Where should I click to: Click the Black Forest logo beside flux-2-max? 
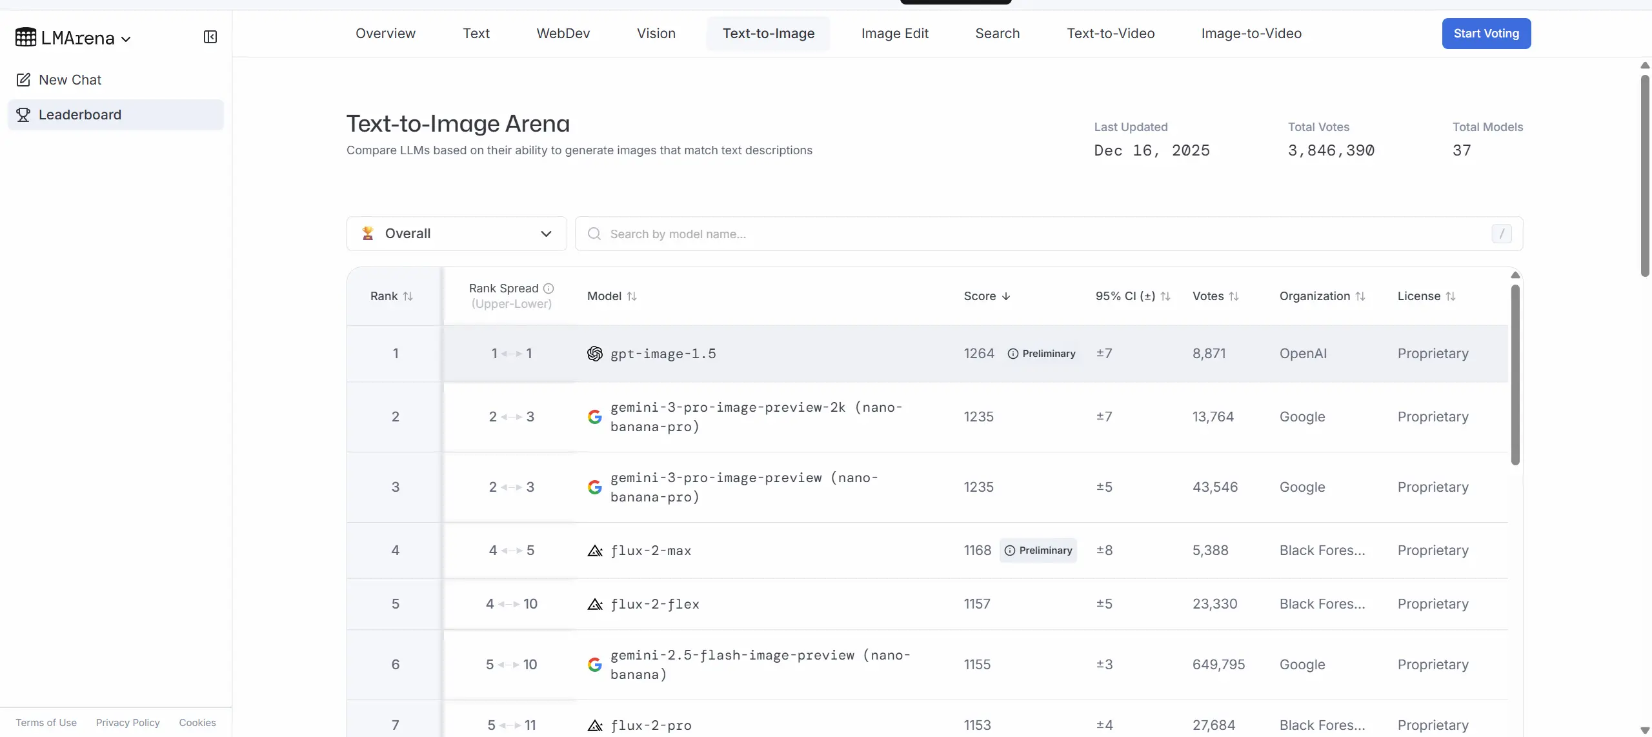pos(594,550)
